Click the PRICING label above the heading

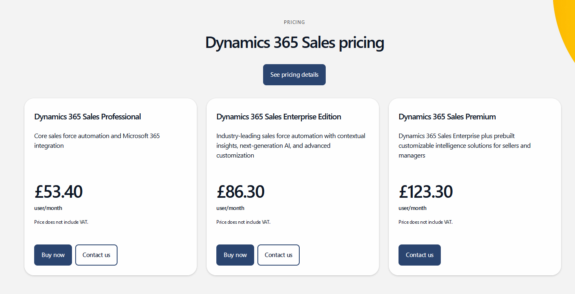pyautogui.click(x=294, y=22)
